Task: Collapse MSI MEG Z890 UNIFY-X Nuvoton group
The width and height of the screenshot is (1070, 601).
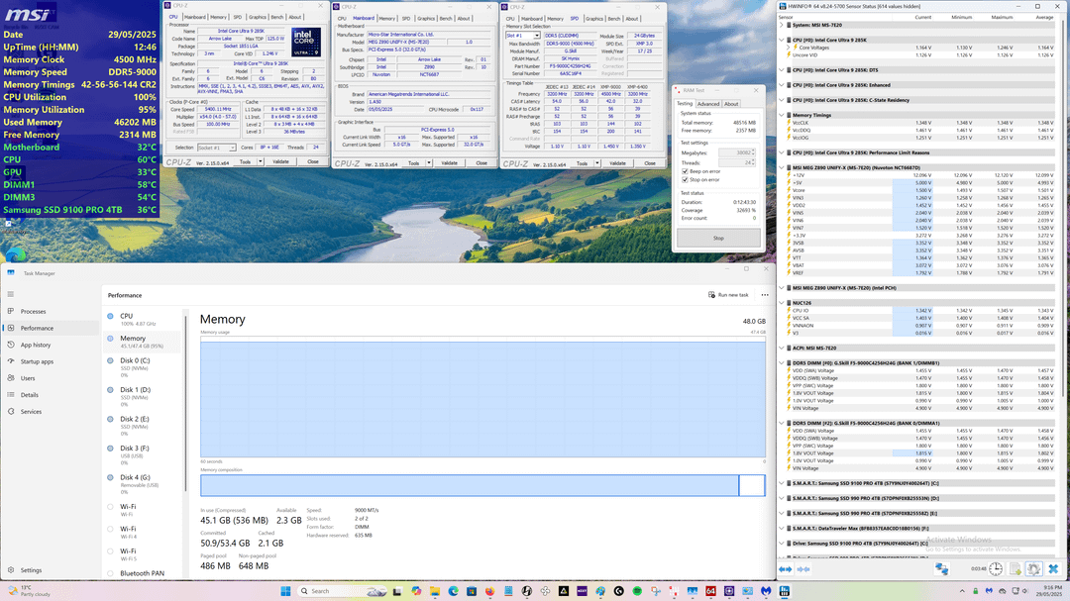Action: click(782, 167)
